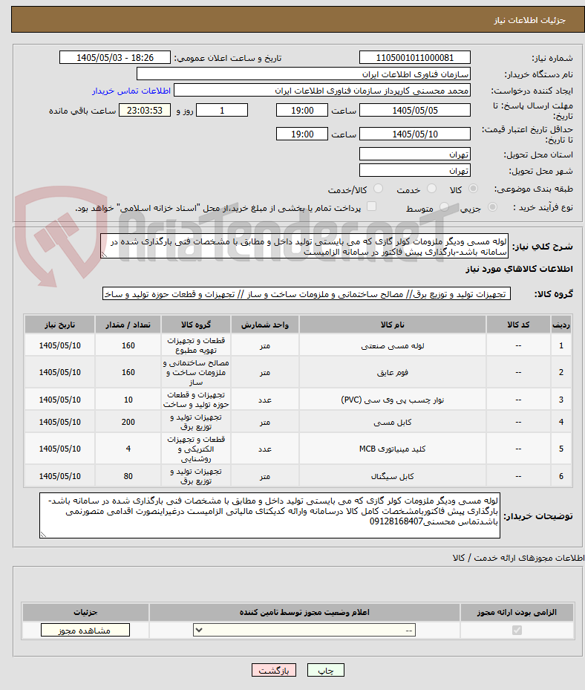Click the price validity date 1405/05/10 field
The image size is (585, 690).
[415, 134]
